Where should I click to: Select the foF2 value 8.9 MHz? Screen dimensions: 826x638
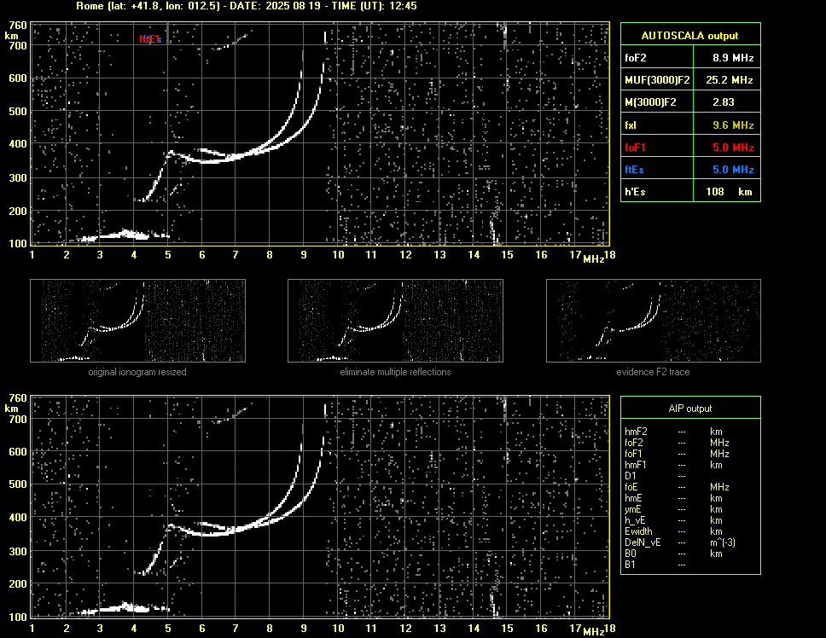click(x=733, y=58)
